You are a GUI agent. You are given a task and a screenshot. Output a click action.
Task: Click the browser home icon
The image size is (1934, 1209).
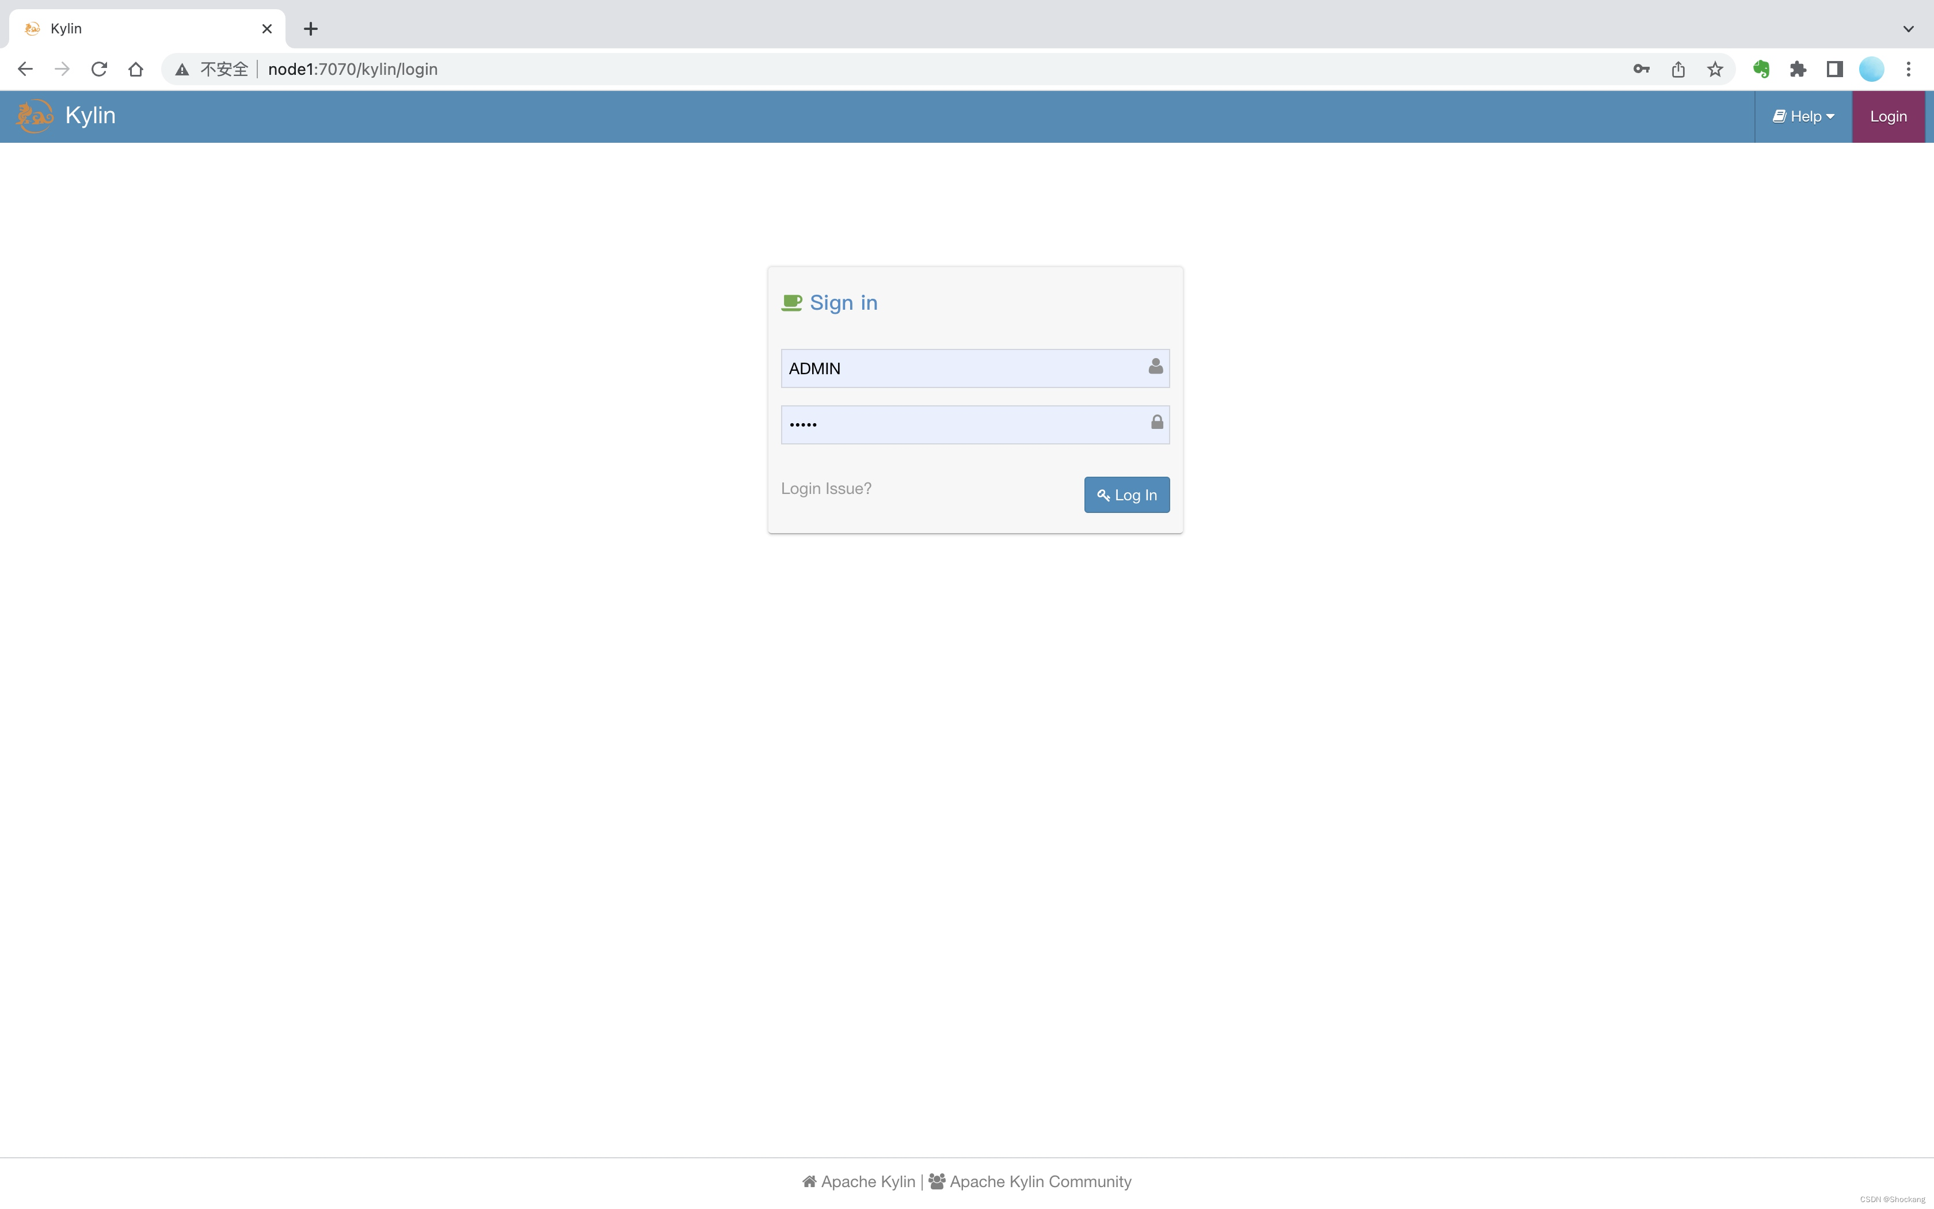[136, 70]
